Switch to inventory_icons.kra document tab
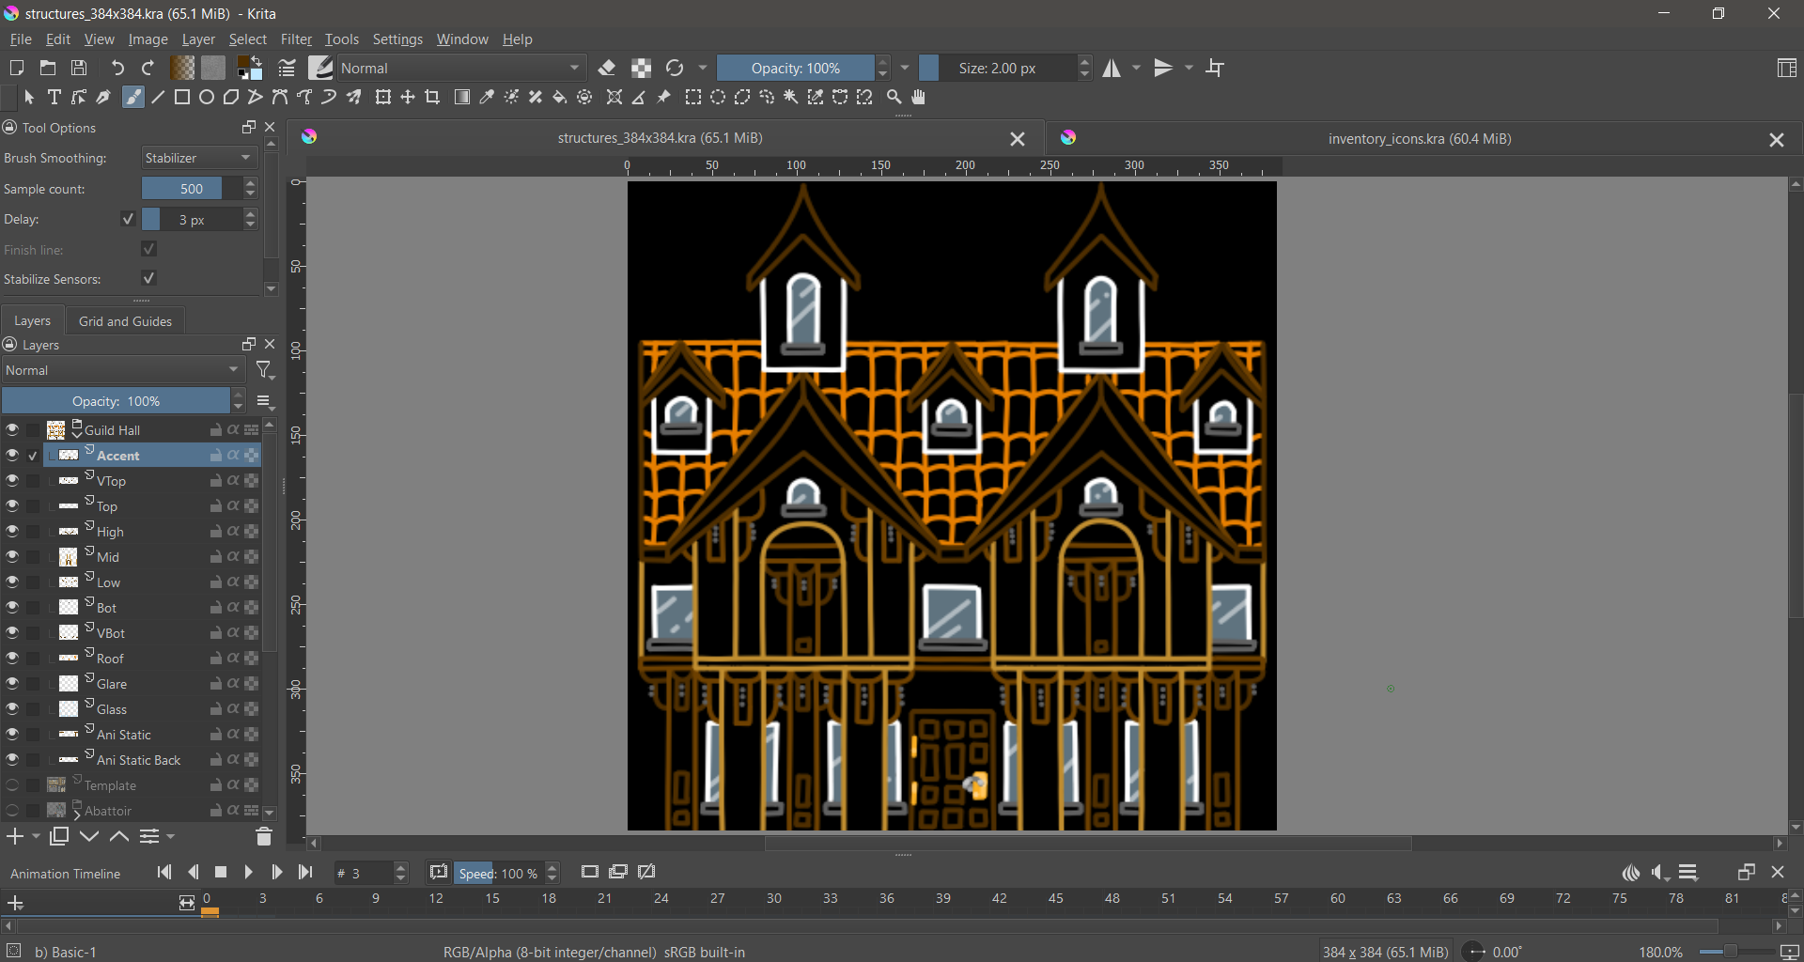Screen dimensions: 1804x962 click(1419, 139)
